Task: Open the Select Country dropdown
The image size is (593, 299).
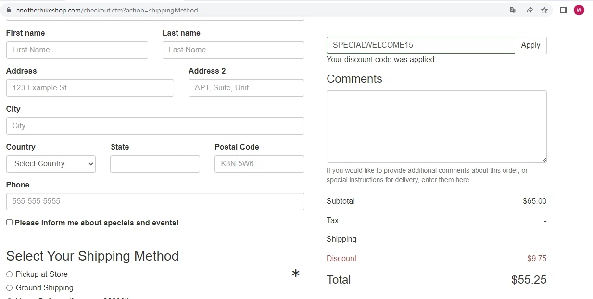Action: tap(51, 164)
